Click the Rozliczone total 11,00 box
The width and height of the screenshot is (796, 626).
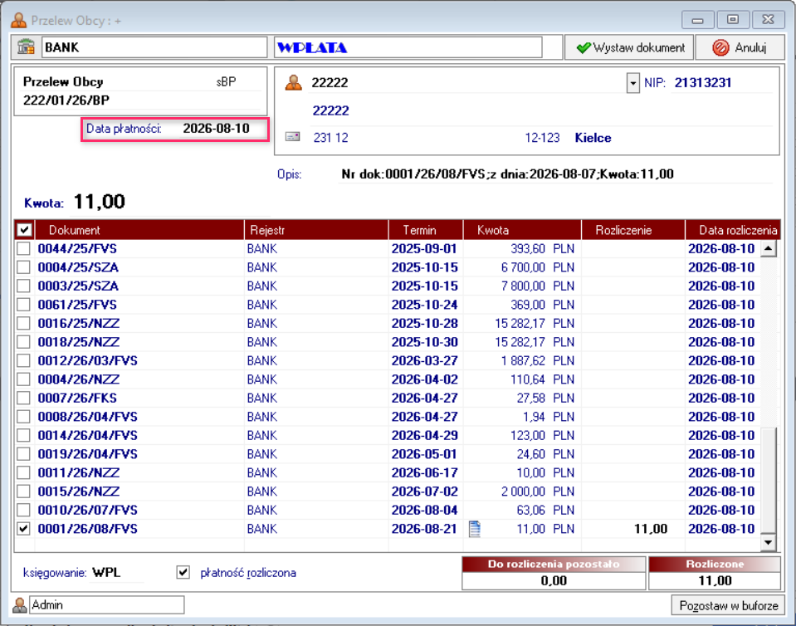point(715,581)
